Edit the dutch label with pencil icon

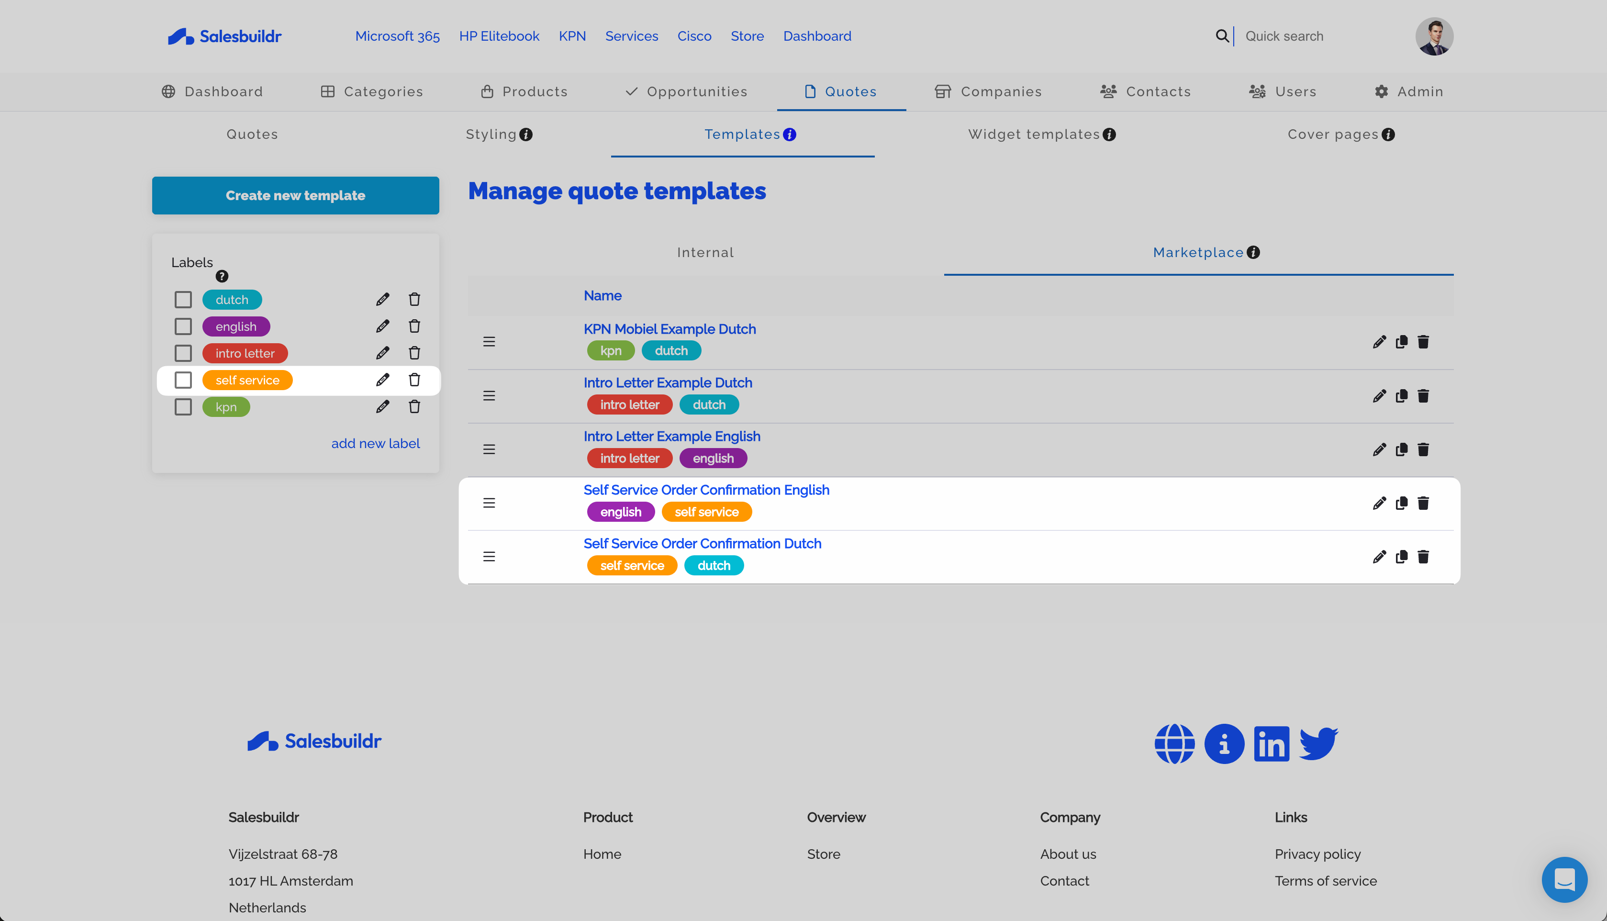tap(382, 299)
